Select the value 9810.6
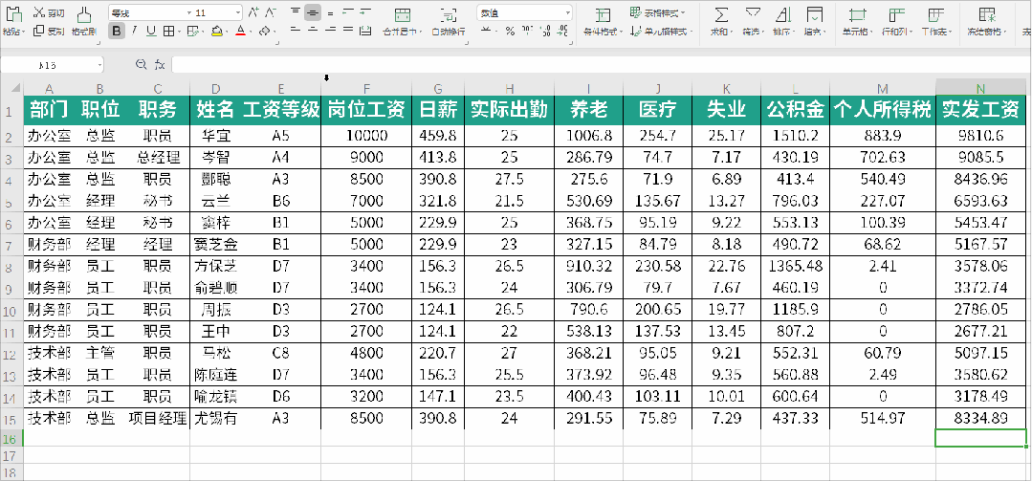 (x=981, y=136)
